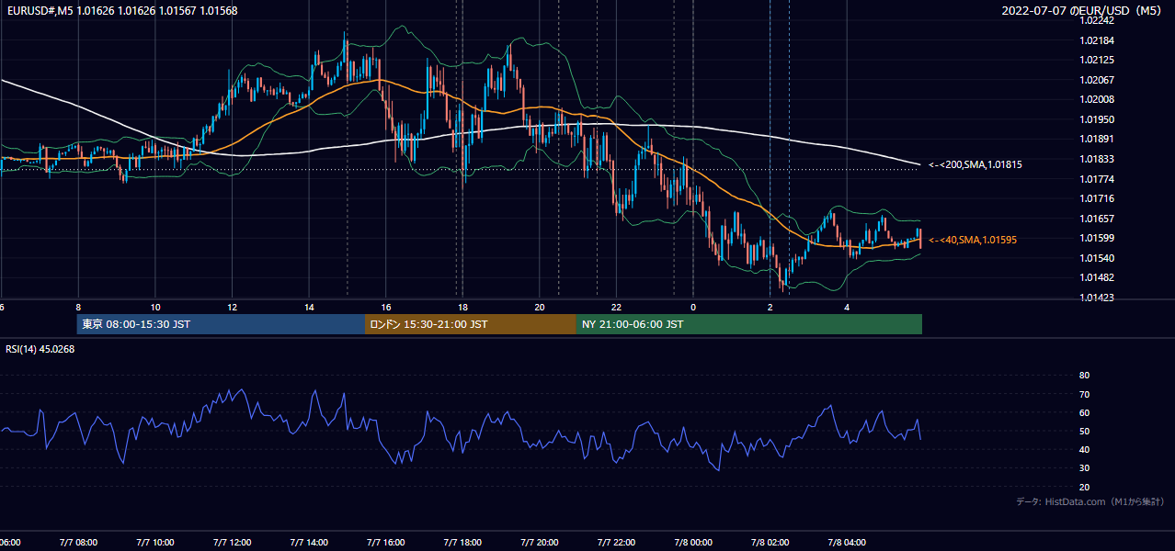Click hour label 22 under price chart
The image size is (1175, 551).
click(616, 307)
